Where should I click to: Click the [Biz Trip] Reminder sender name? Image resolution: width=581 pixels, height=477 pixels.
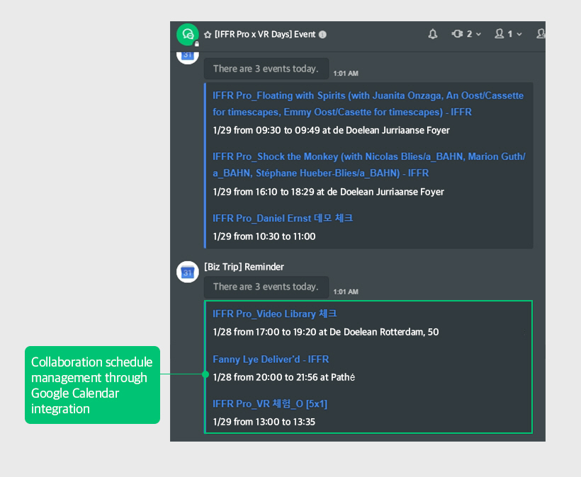click(x=244, y=267)
